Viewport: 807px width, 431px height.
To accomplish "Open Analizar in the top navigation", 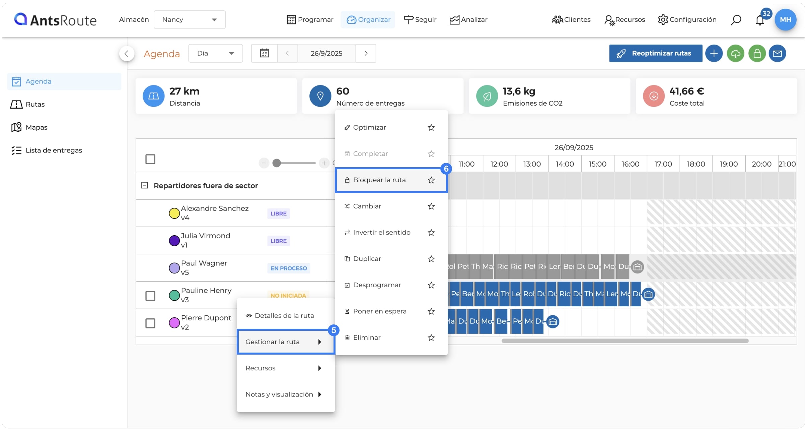I will tap(468, 20).
